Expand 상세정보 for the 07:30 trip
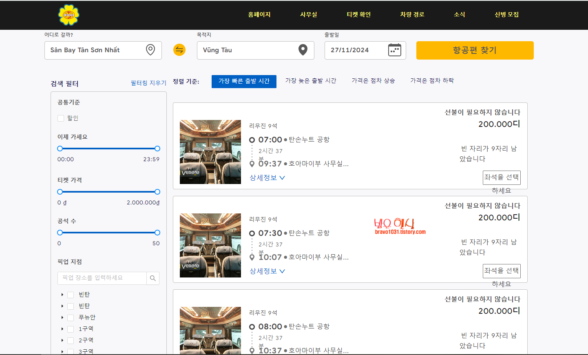This screenshot has height=355, width=588. pyautogui.click(x=267, y=271)
